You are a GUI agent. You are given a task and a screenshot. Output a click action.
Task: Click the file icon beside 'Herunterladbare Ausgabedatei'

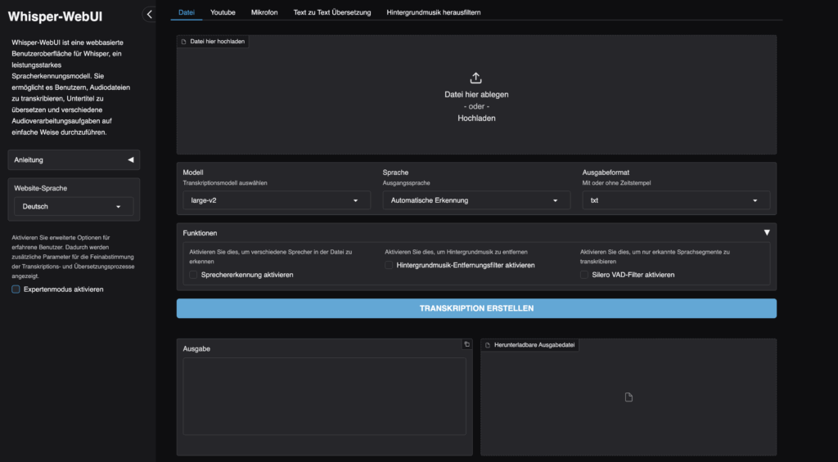488,345
